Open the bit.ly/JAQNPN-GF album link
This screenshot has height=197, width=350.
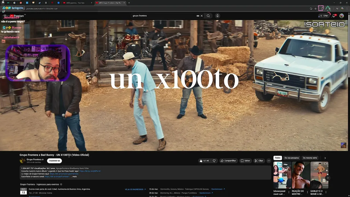tap(90, 171)
